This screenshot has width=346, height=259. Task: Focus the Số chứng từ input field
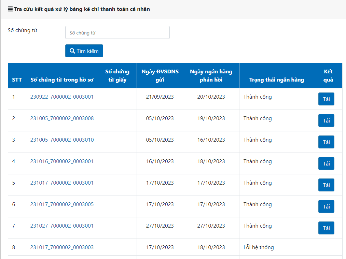click(117, 32)
